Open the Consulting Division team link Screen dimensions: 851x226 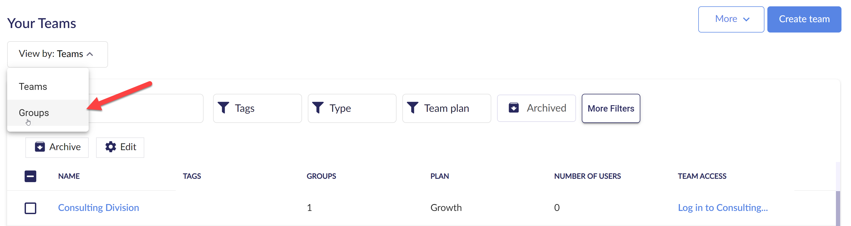coord(98,207)
